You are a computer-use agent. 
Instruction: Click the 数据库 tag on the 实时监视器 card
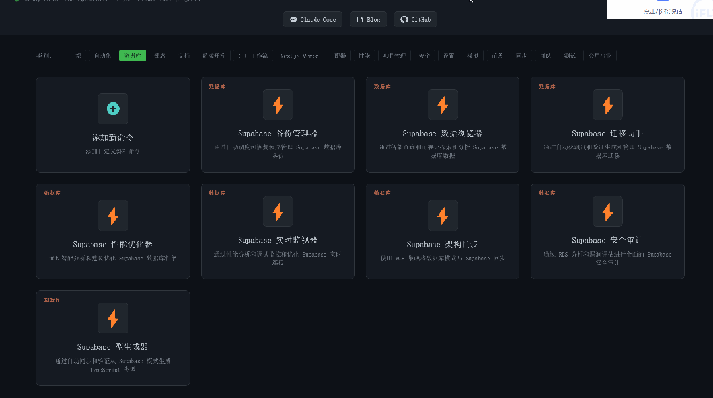pos(217,193)
